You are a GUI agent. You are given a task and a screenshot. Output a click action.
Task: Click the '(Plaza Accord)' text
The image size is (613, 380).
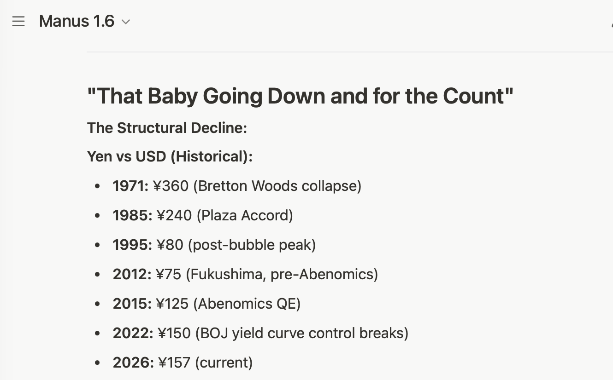click(x=245, y=215)
